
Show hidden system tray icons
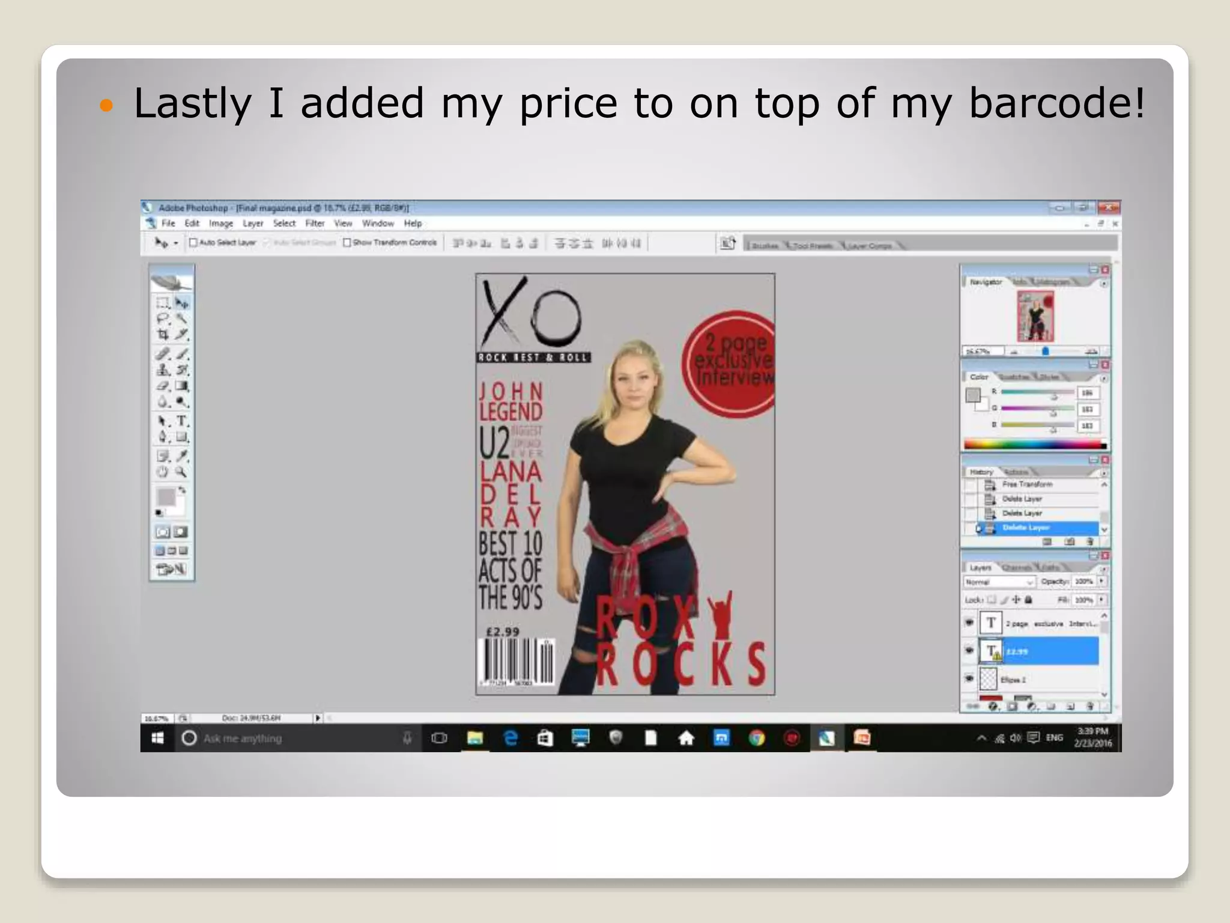tap(981, 738)
